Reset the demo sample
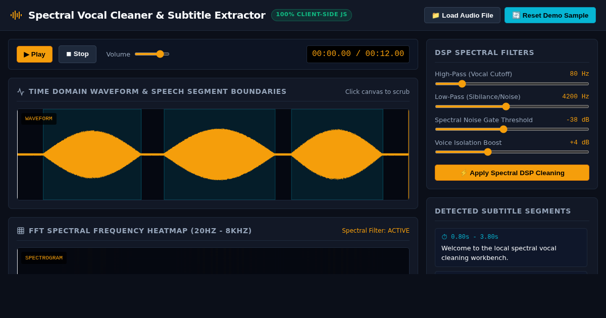606x318 pixels. (550, 15)
